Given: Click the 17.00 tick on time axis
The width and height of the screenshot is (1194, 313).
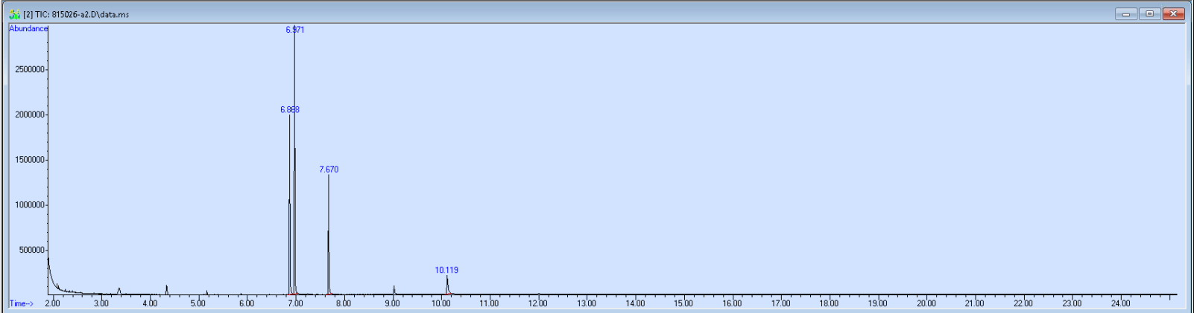Looking at the screenshot, I should pos(780,303).
